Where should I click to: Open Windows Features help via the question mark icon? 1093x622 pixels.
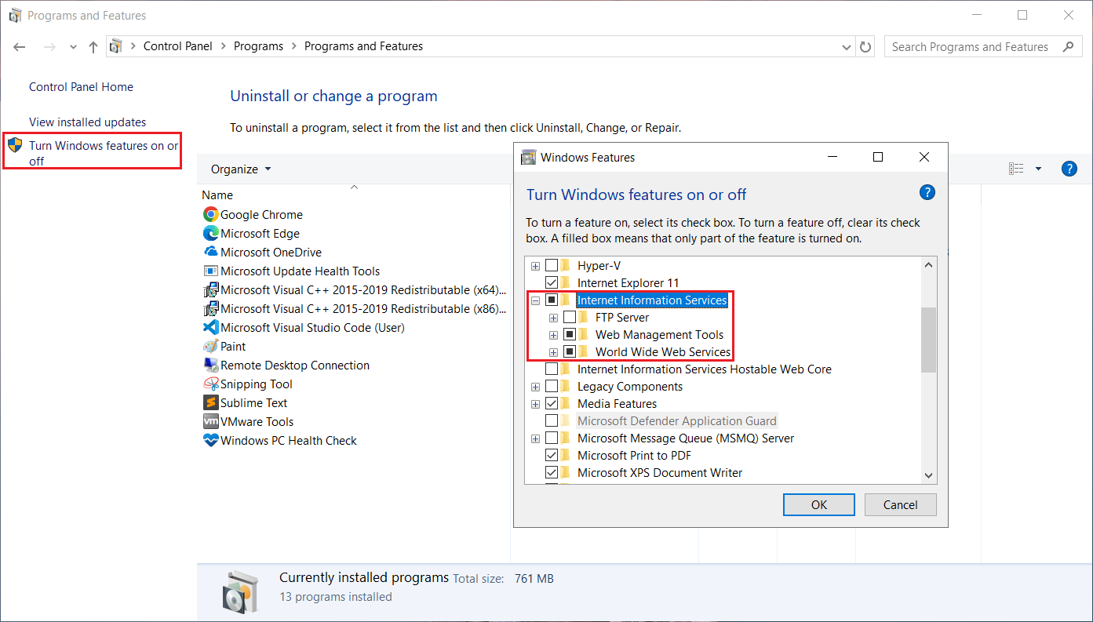[927, 191]
